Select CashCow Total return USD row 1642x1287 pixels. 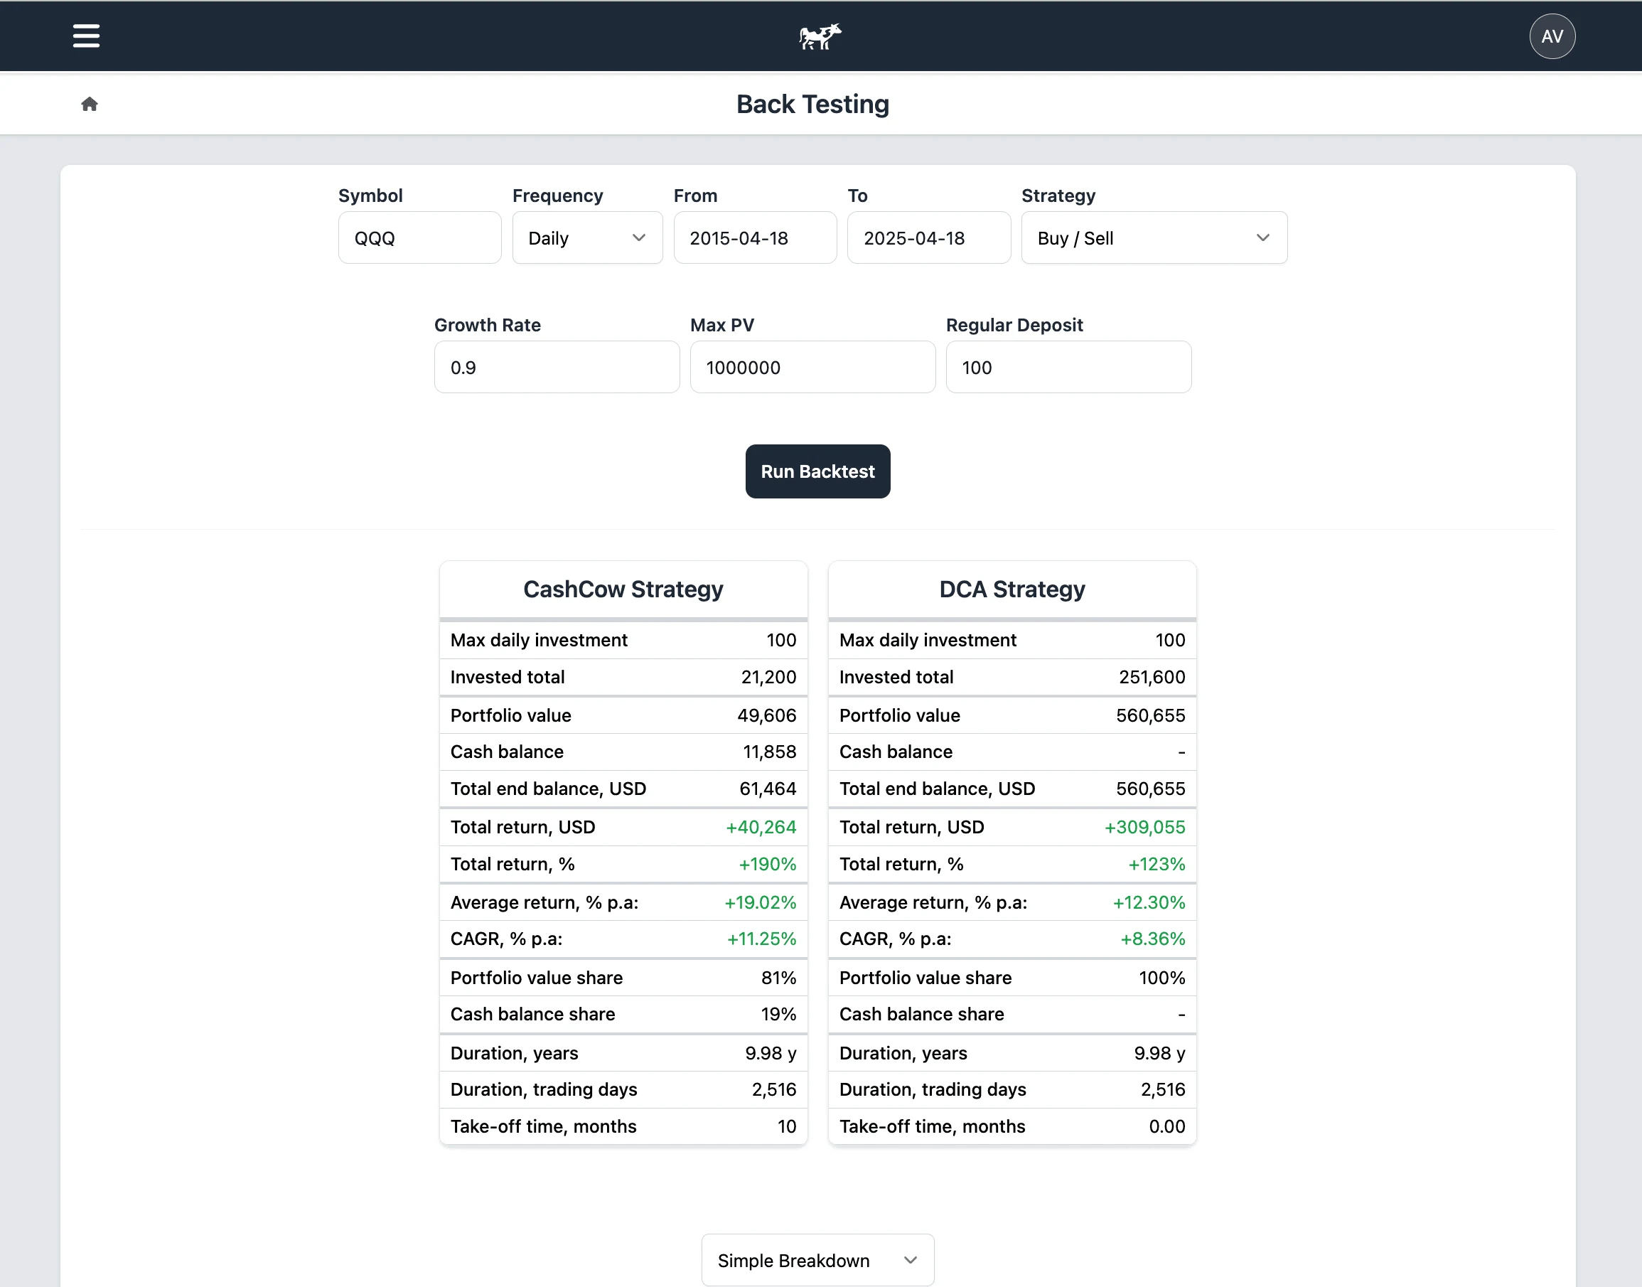click(623, 828)
